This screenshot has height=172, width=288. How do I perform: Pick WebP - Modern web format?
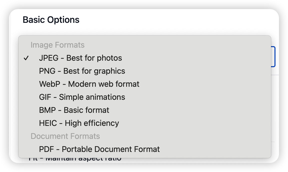click(x=89, y=84)
